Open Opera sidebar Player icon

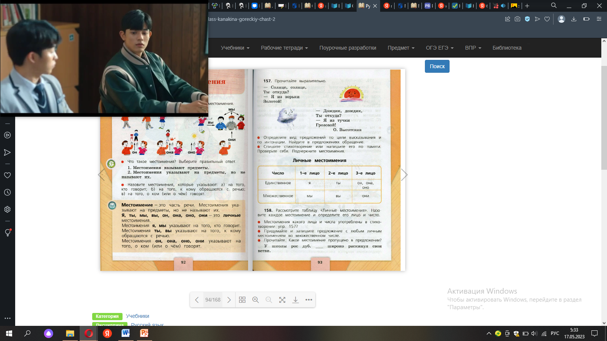[x=7, y=135]
